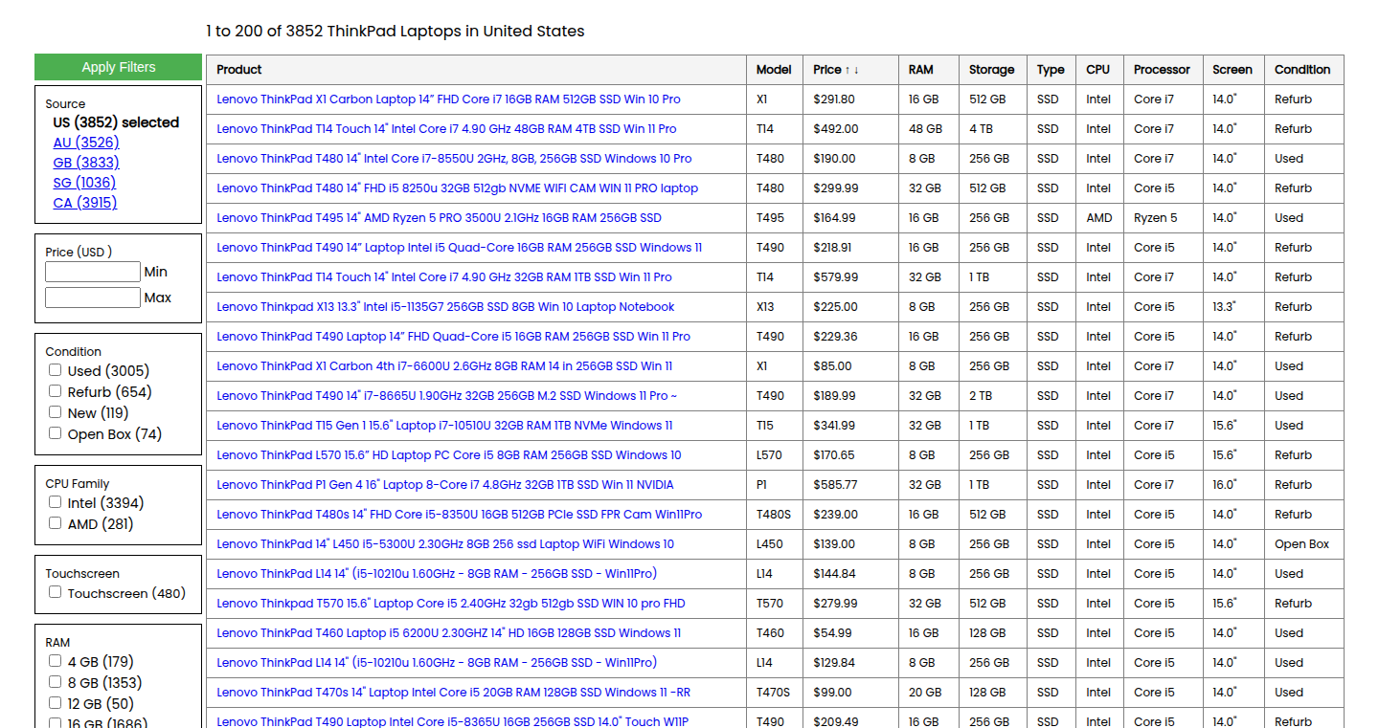Check the 8 GB (1353) RAM box
This screenshot has width=1379, height=728.
[x=56, y=682]
